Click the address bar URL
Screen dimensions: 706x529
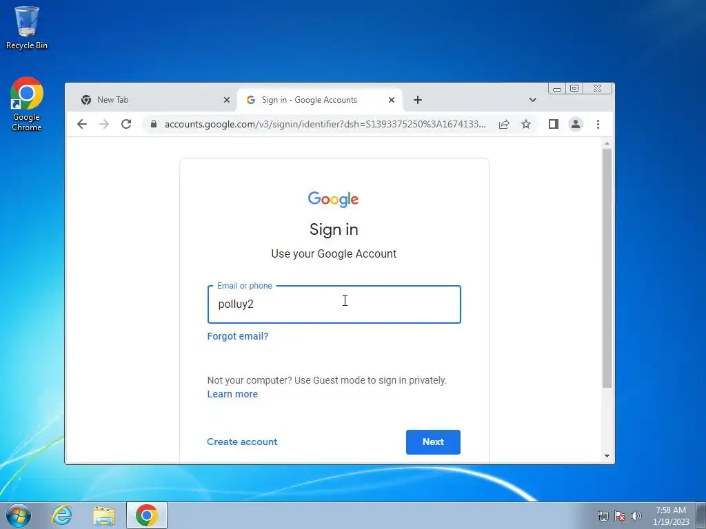325,124
